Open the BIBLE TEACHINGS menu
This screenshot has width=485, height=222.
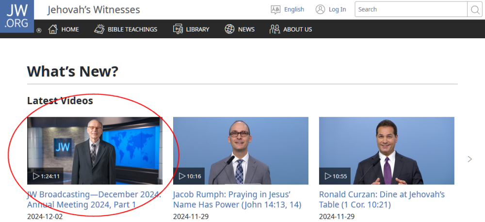132,29
